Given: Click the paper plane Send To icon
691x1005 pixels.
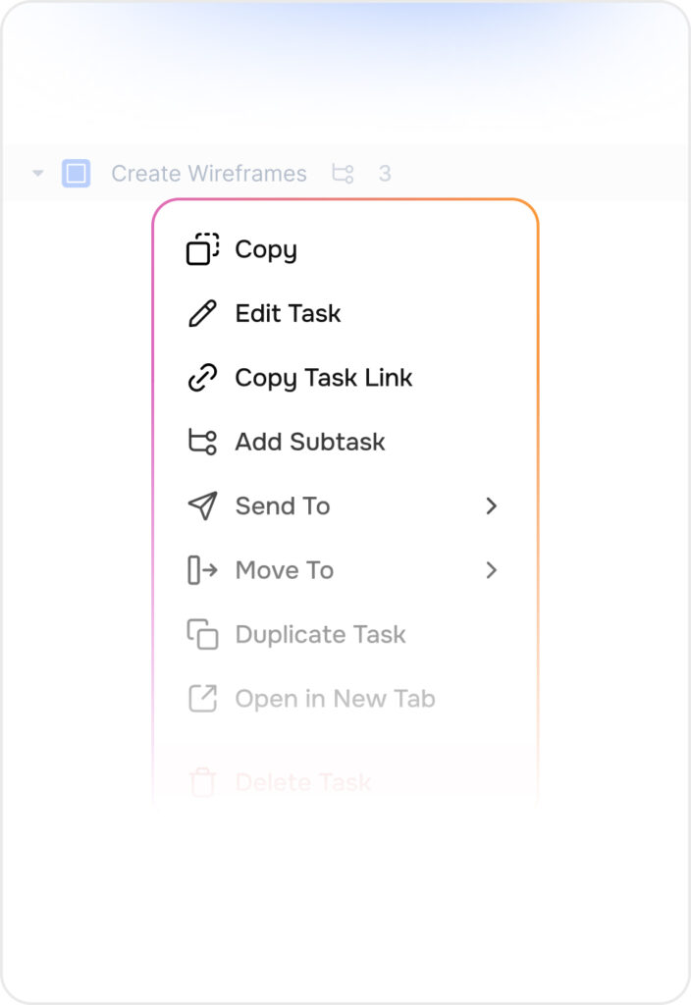Looking at the screenshot, I should click(x=202, y=506).
